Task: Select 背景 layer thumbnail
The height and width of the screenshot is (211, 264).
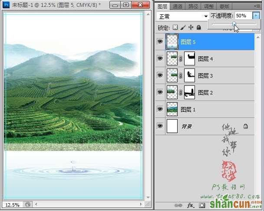Action: (x=172, y=126)
